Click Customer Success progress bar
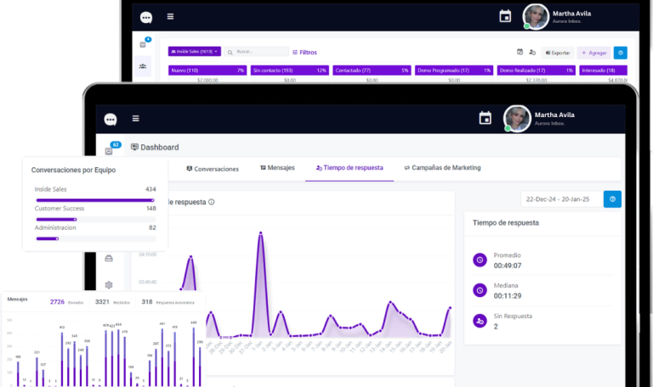 (x=96, y=220)
